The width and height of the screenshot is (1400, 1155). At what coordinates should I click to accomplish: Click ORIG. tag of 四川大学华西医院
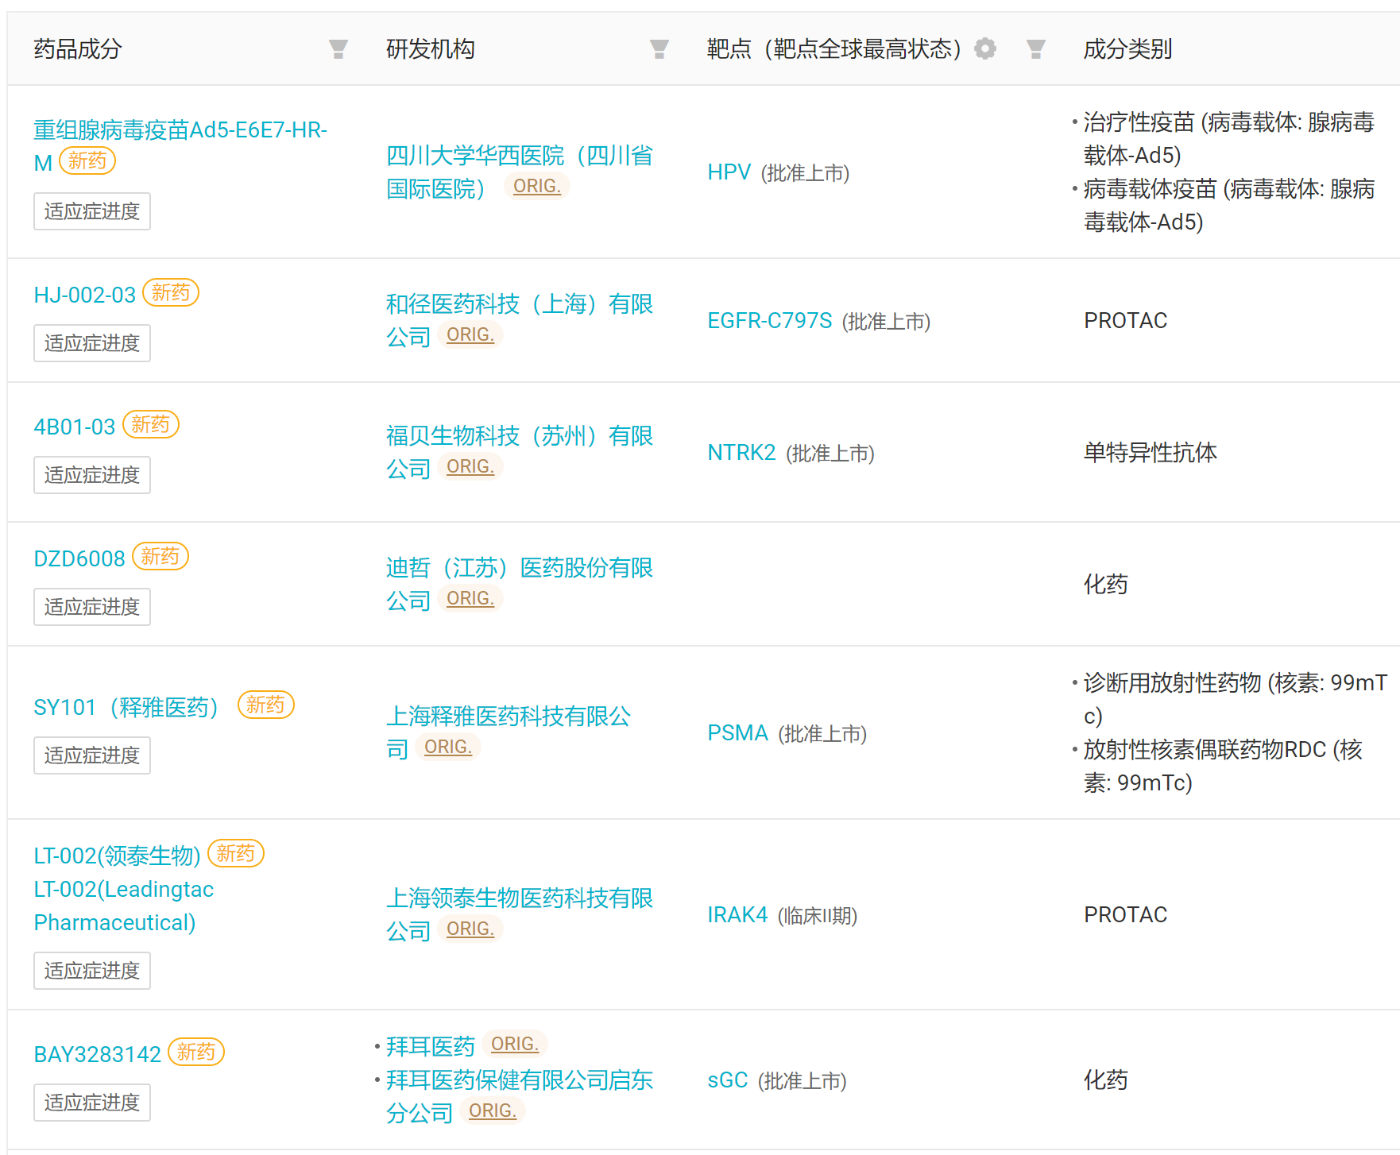tap(537, 186)
